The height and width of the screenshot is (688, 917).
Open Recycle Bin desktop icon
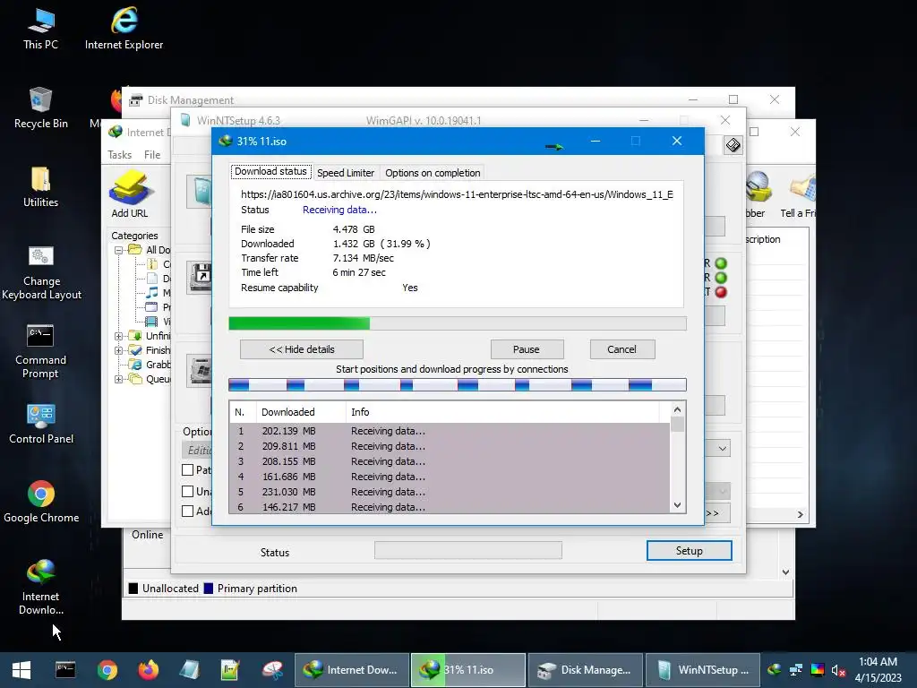pos(41,107)
